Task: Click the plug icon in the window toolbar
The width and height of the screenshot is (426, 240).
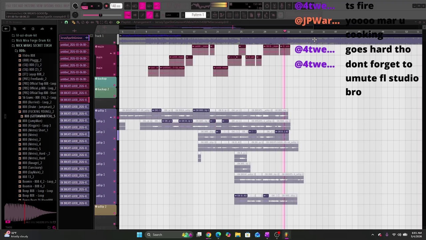Action: coord(259,15)
